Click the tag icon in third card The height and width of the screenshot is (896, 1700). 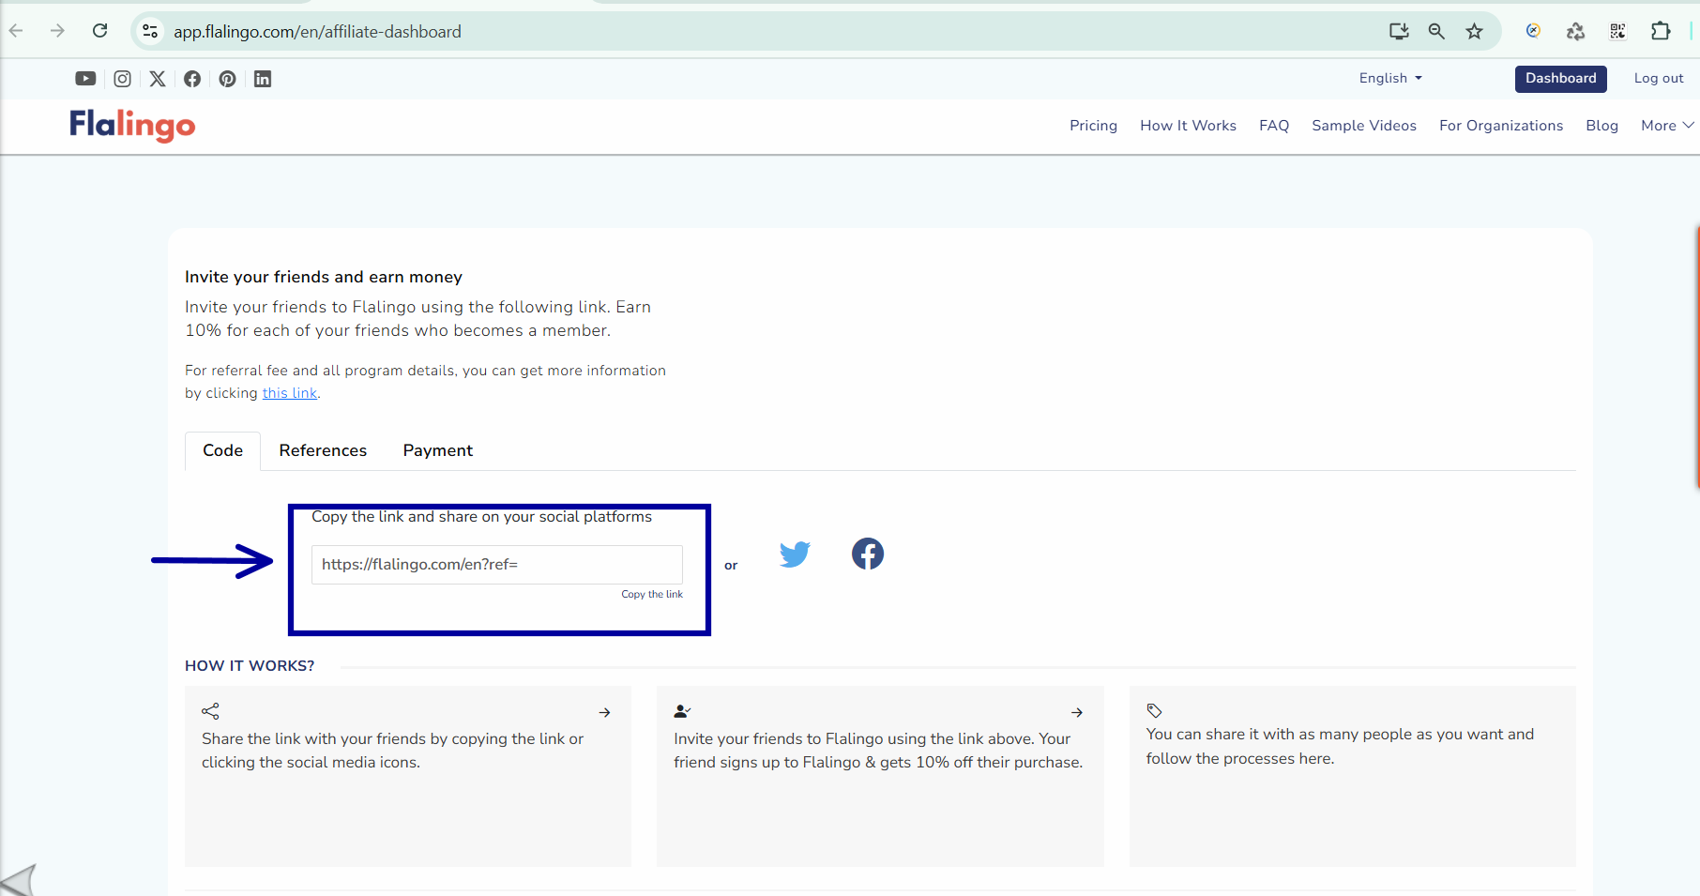[1155, 710]
